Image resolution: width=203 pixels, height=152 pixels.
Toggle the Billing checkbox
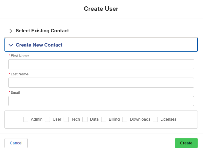coord(104,119)
